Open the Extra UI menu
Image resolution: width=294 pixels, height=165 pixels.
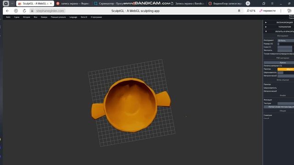84,17
